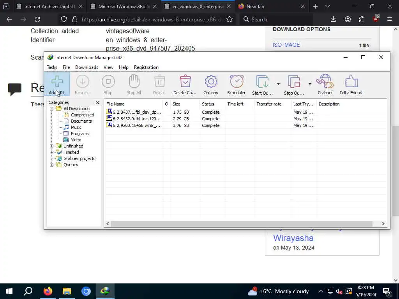Viewport: 399px width, 299px height.
Task: Switch to the MicrosoftWindows8Build tab
Action: [x=124, y=7]
